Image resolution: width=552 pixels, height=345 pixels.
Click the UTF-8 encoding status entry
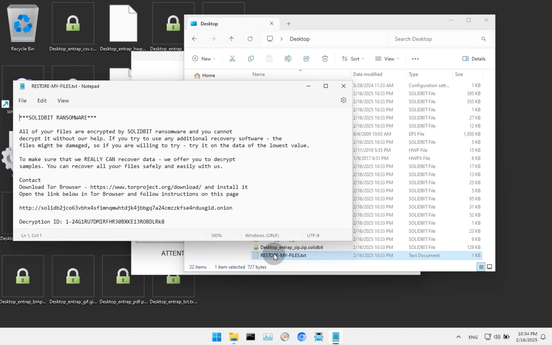coord(313,235)
